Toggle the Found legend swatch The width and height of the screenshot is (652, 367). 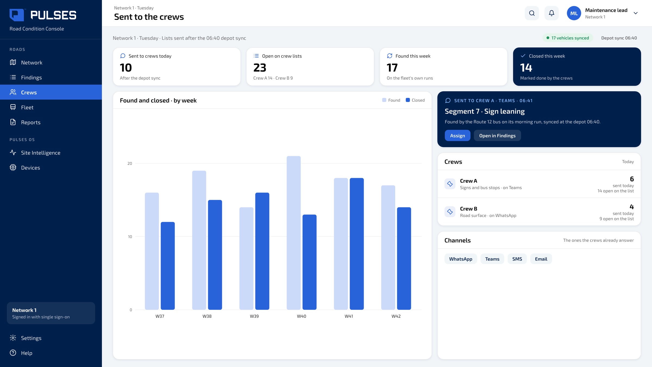pos(384,100)
